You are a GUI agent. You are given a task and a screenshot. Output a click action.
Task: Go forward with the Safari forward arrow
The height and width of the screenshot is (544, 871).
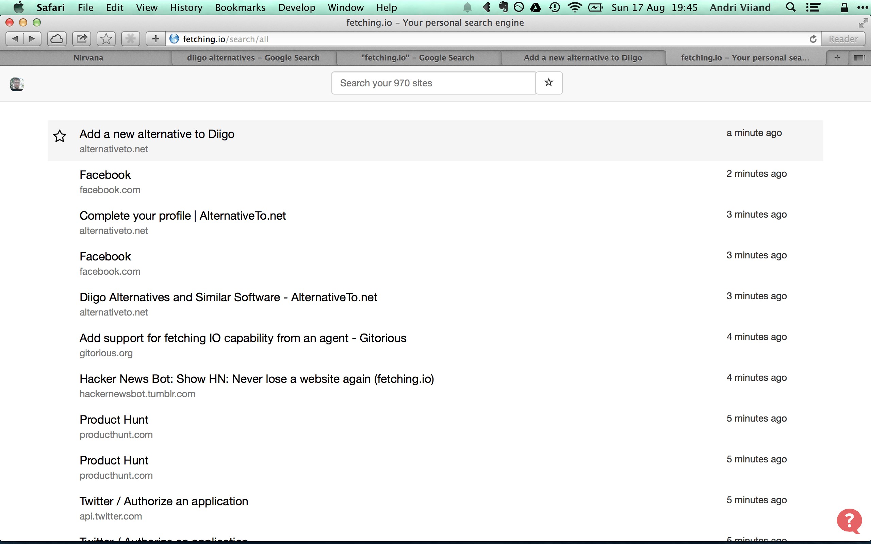point(32,39)
